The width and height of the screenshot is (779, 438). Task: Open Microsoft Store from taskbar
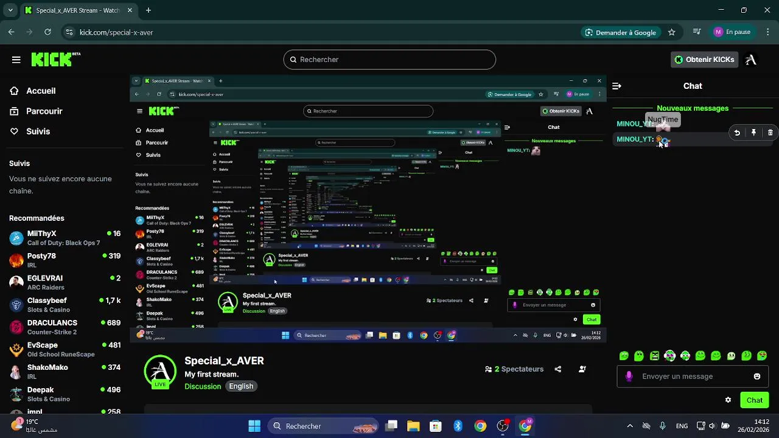[435, 426]
